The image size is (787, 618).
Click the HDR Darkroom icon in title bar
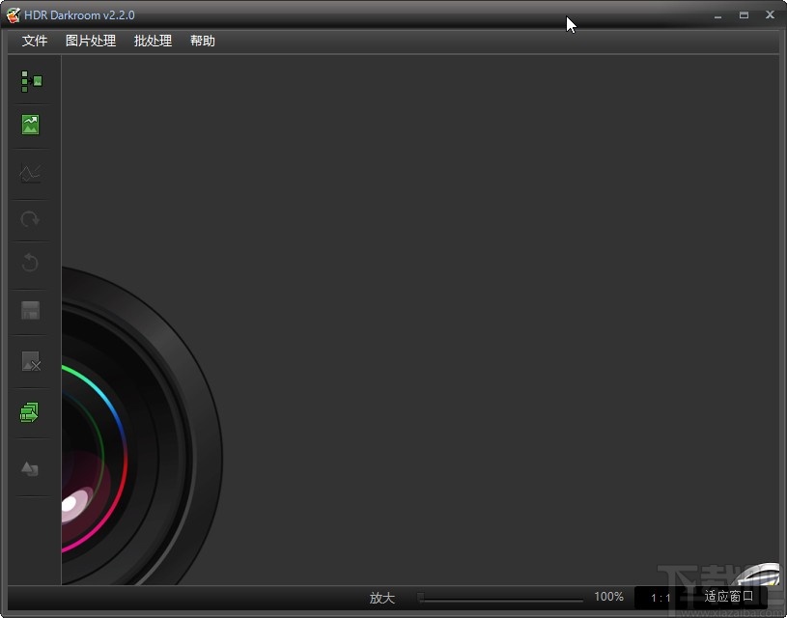click(14, 14)
